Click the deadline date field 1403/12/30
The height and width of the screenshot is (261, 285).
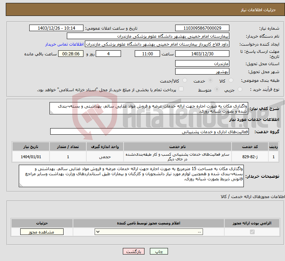(202, 54)
